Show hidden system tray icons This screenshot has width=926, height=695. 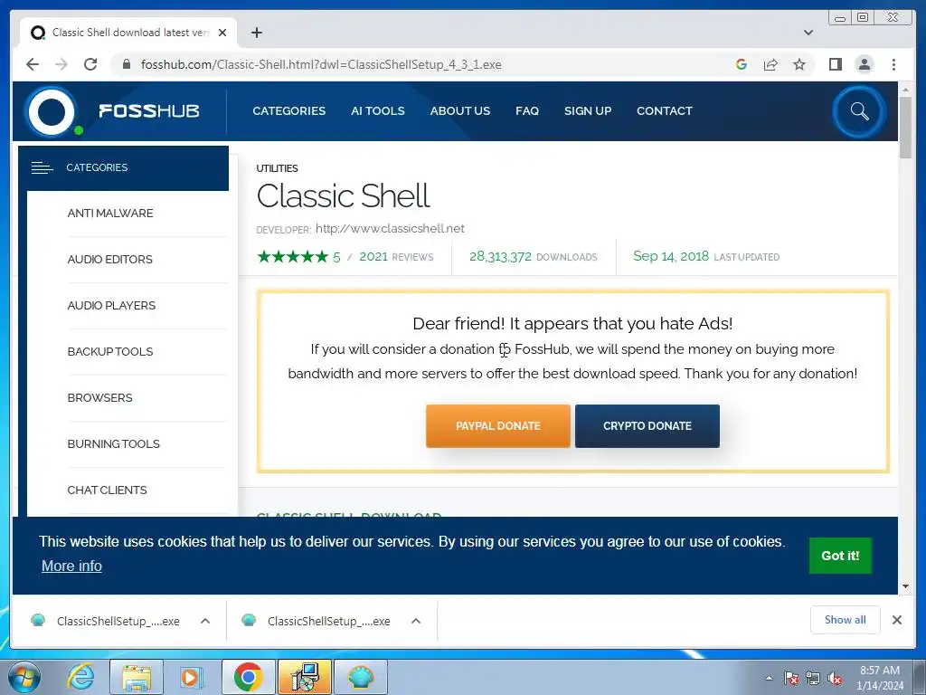pos(769,678)
